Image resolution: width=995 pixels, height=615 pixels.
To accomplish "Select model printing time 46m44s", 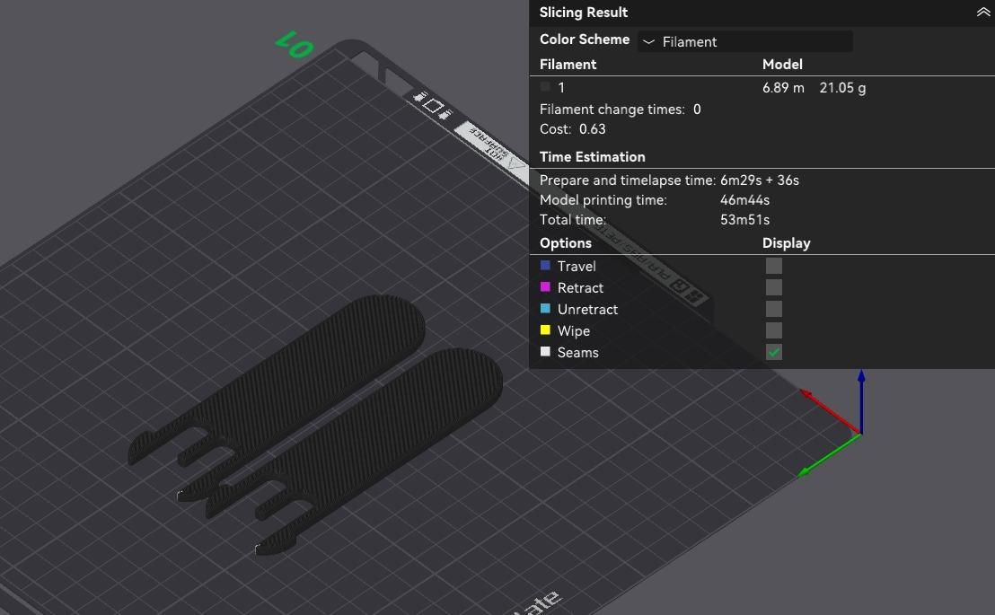I will point(744,200).
